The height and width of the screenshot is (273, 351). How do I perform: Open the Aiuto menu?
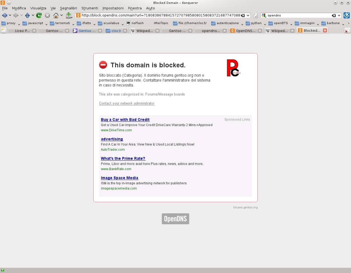(150, 8)
